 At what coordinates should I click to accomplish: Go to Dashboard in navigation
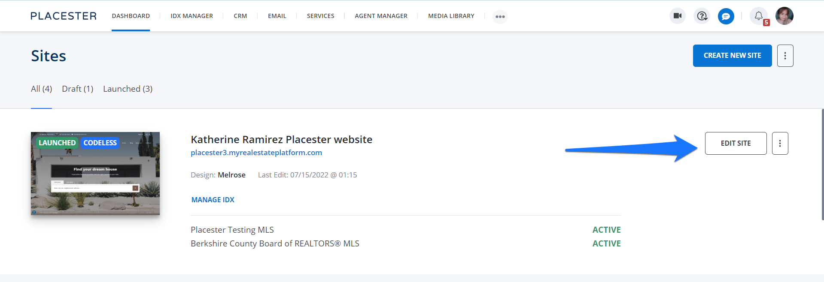tap(131, 16)
